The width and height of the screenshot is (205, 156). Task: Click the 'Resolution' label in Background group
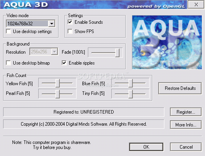(16, 52)
